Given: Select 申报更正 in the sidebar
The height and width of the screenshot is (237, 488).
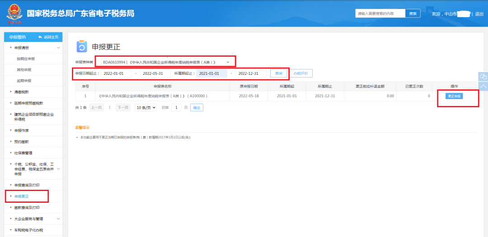Looking at the screenshot, I should (22, 196).
